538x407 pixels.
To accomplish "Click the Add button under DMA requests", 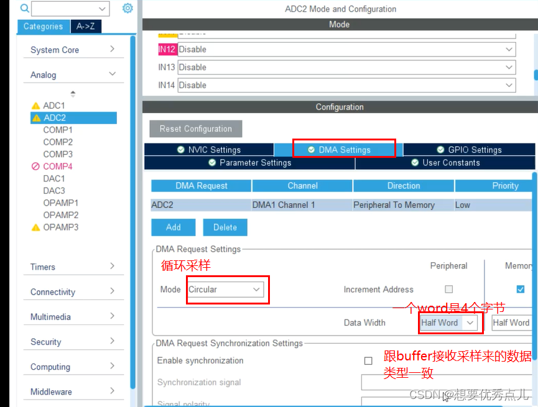I will 173,227.
